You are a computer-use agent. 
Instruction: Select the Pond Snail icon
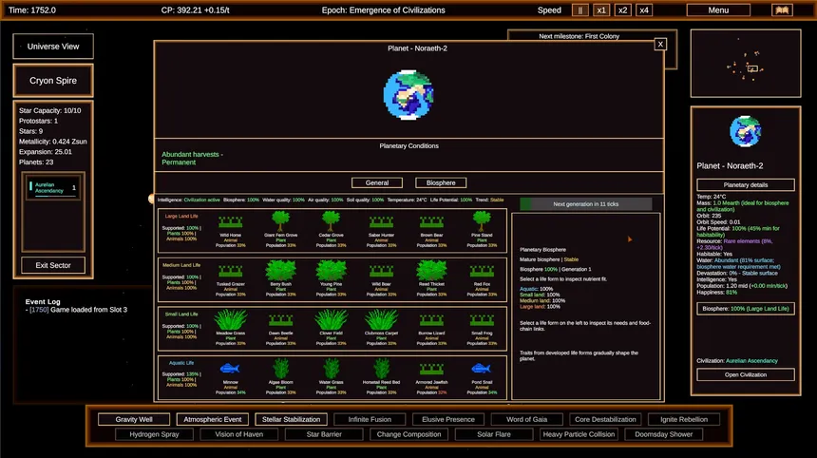coord(481,369)
